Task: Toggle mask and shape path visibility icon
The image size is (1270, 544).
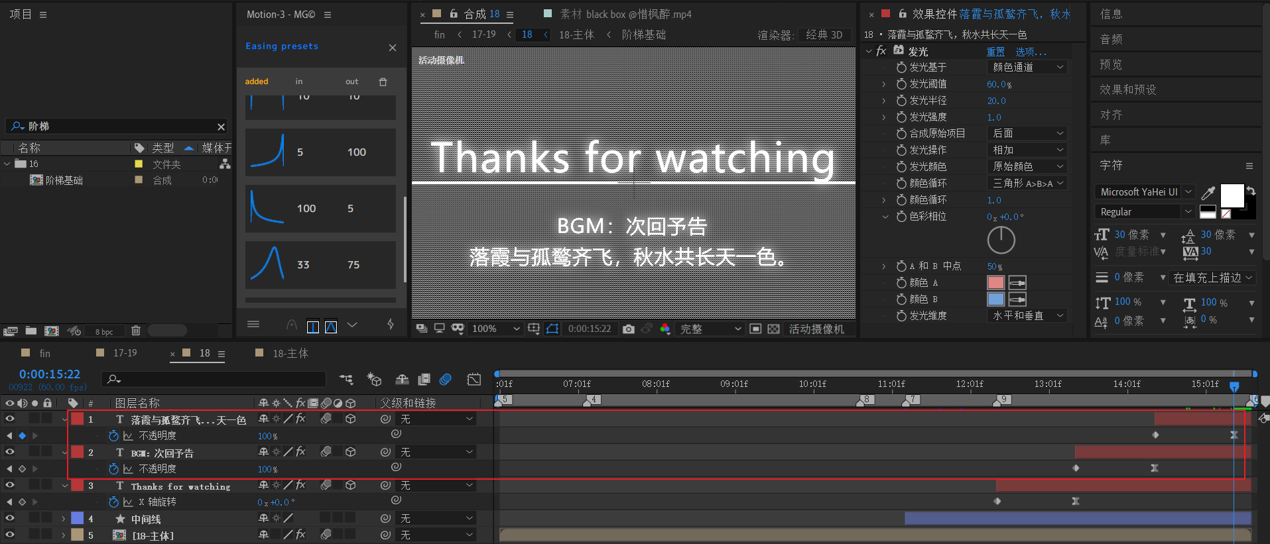Action: coord(552,329)
